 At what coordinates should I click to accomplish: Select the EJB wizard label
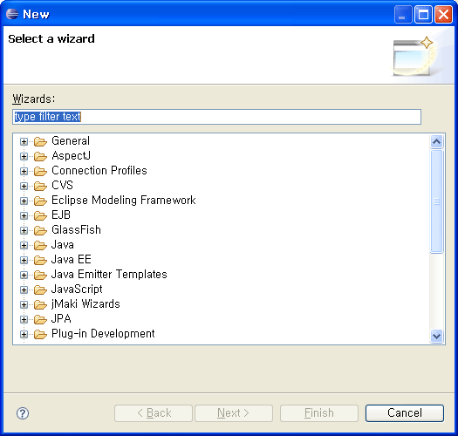(61, 215)
